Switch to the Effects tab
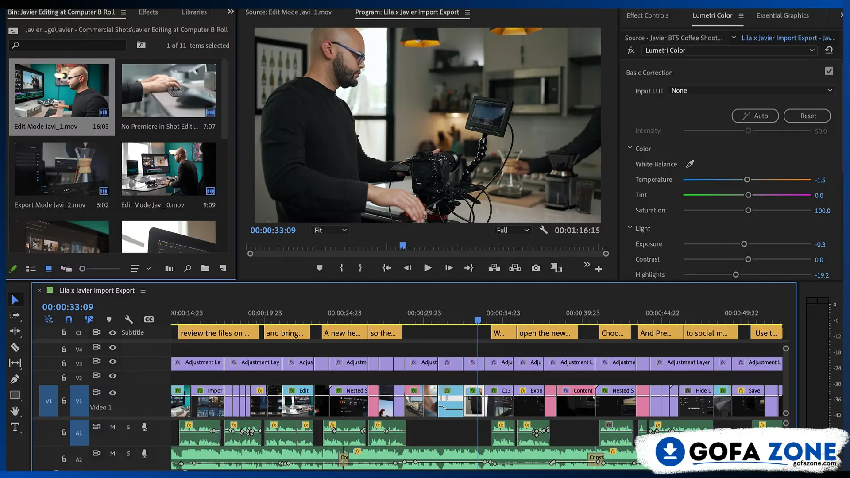Screen dimensions: 850x478 pos(148,12)
